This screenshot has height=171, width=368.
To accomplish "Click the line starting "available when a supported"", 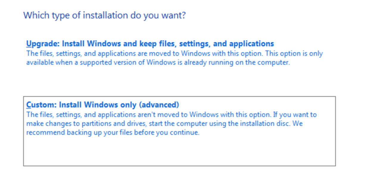I will [x=158, y=63].
